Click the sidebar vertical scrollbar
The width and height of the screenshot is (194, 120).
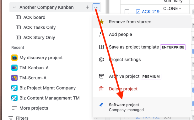(108, 7)
